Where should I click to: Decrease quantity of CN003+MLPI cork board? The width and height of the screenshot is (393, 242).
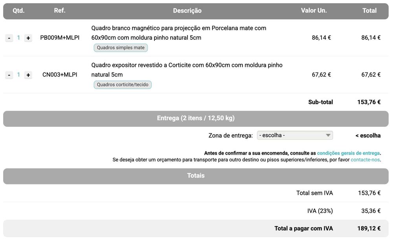point(9,75)
